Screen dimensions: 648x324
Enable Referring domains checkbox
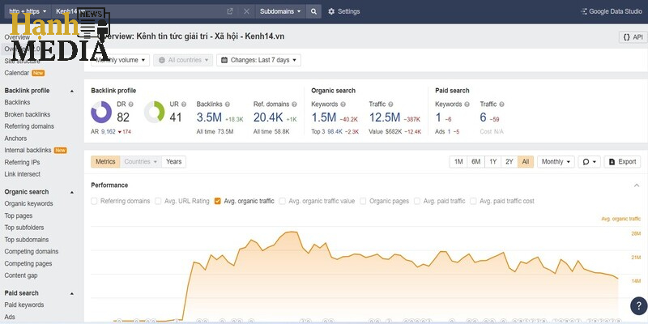[x=94, y=201]
